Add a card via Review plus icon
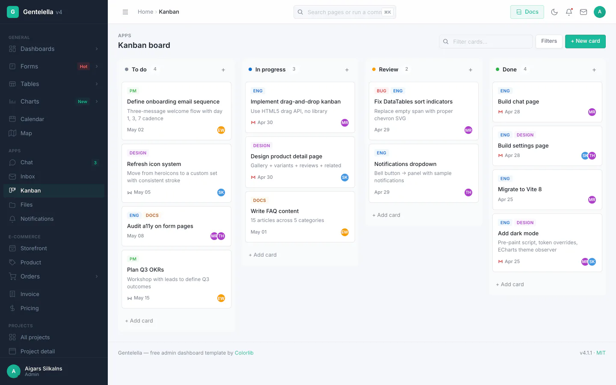This screenshot has width=616, height=385. [471, 70]
